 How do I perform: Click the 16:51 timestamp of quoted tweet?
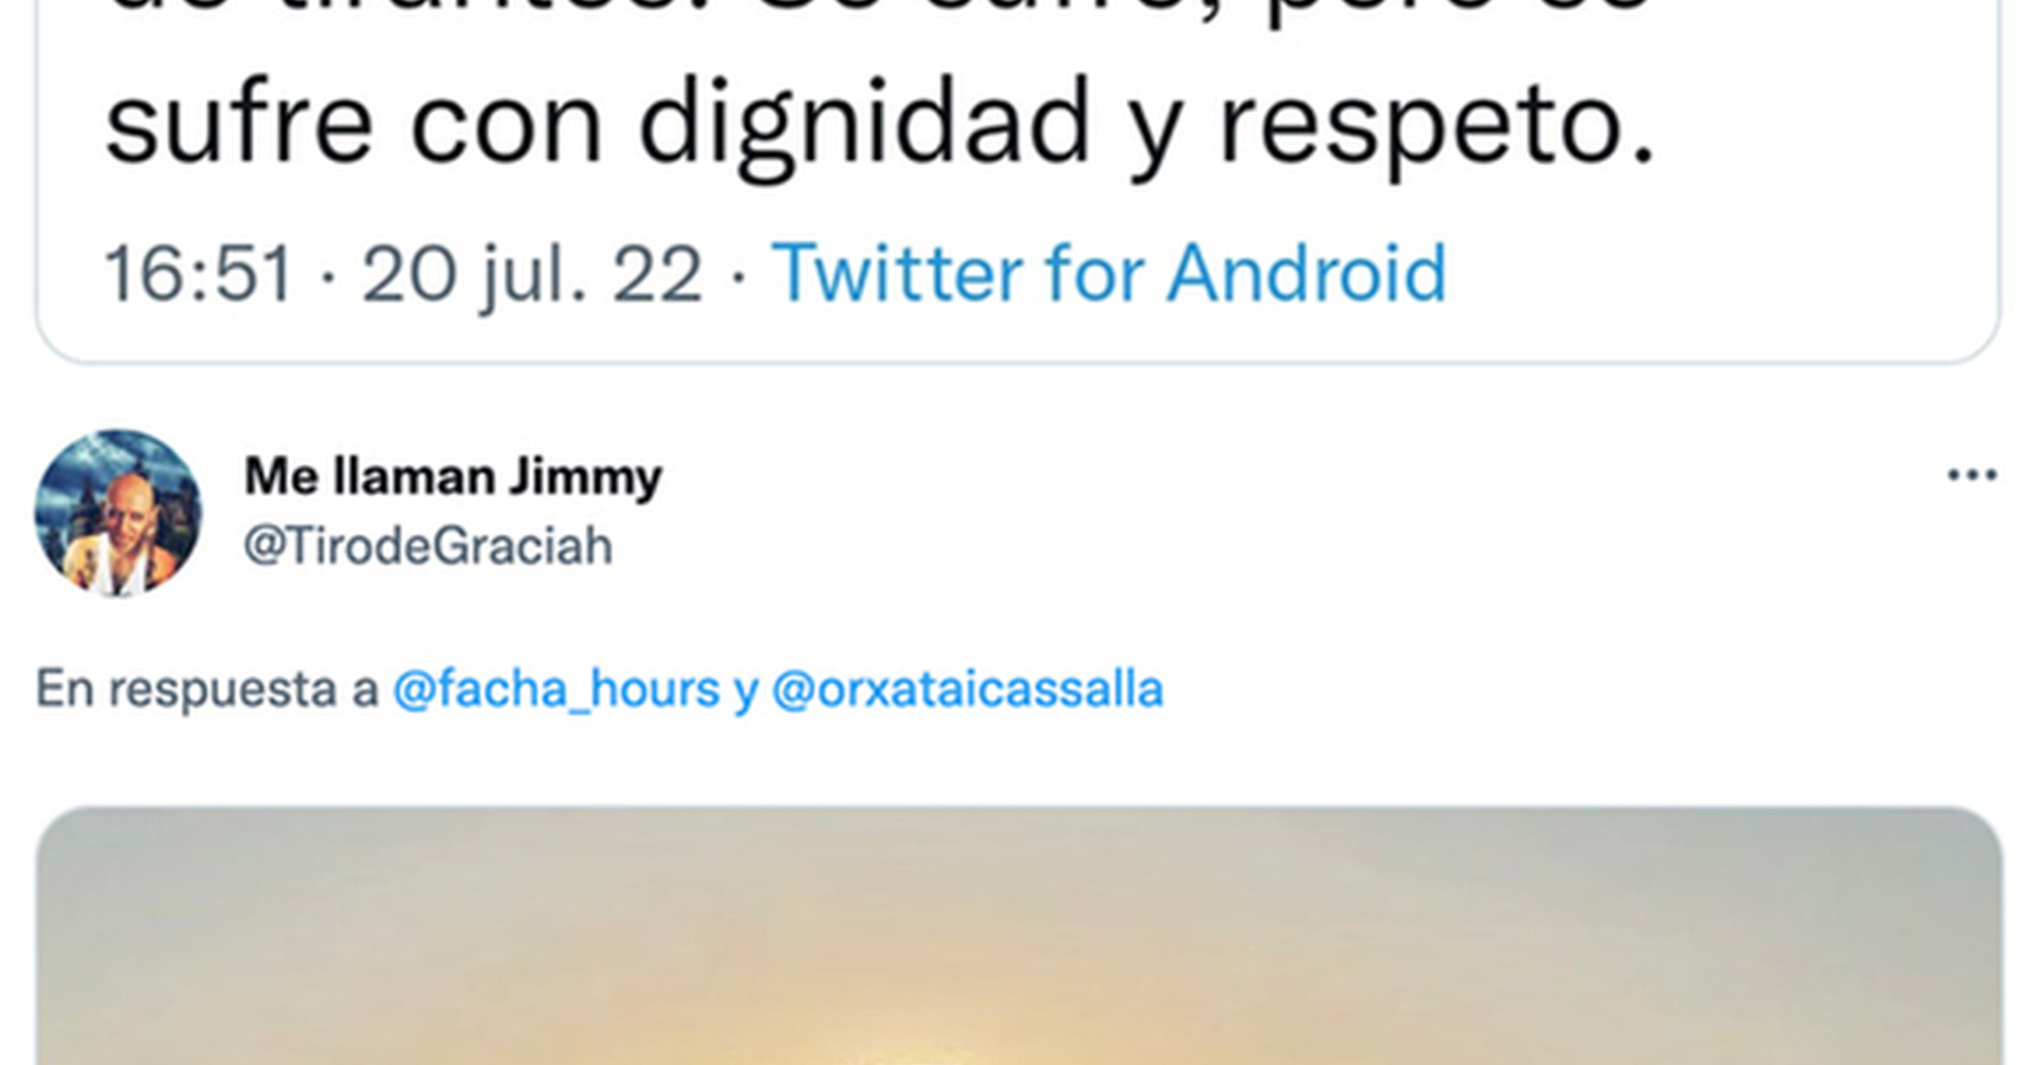click(x=198, y=274)
